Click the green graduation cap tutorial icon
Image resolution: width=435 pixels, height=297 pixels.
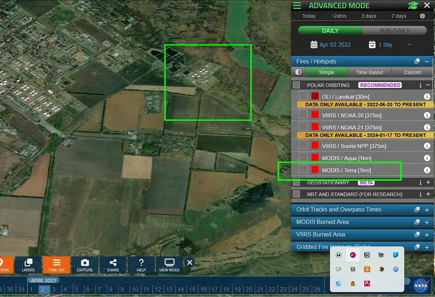[413, 6]
